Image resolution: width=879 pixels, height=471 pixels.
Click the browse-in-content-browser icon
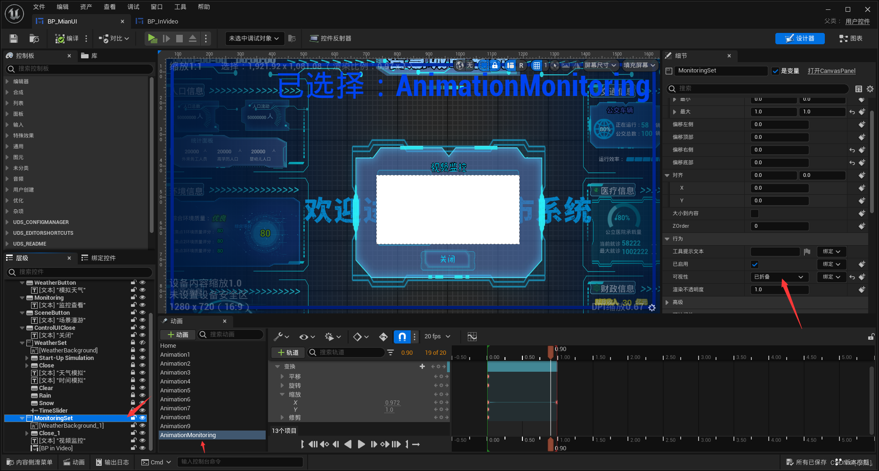tap(34, 39)
